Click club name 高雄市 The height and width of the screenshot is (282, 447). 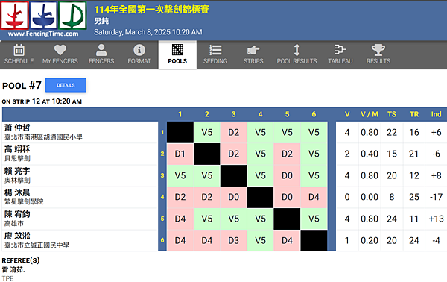[x=13, y=224]
